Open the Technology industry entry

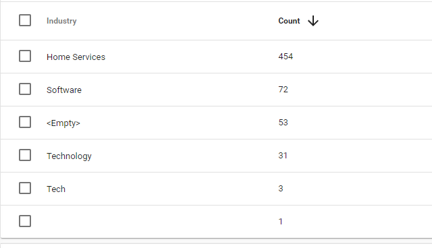[x=69, y=156]
